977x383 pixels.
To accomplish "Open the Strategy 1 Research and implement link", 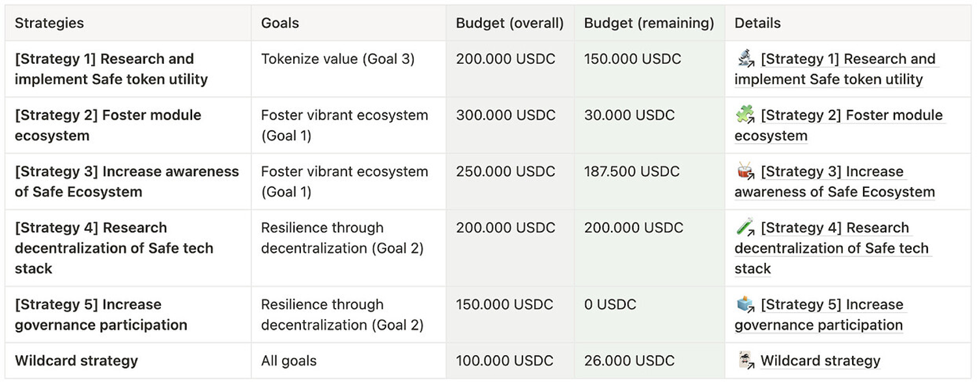I will point(836,69).
